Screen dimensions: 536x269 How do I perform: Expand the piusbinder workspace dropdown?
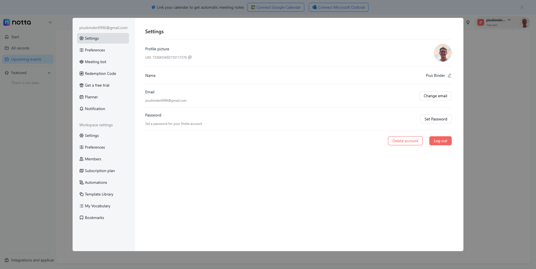(x=509, y=20)
